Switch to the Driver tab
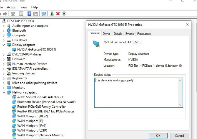 click(x=106, y=34)
